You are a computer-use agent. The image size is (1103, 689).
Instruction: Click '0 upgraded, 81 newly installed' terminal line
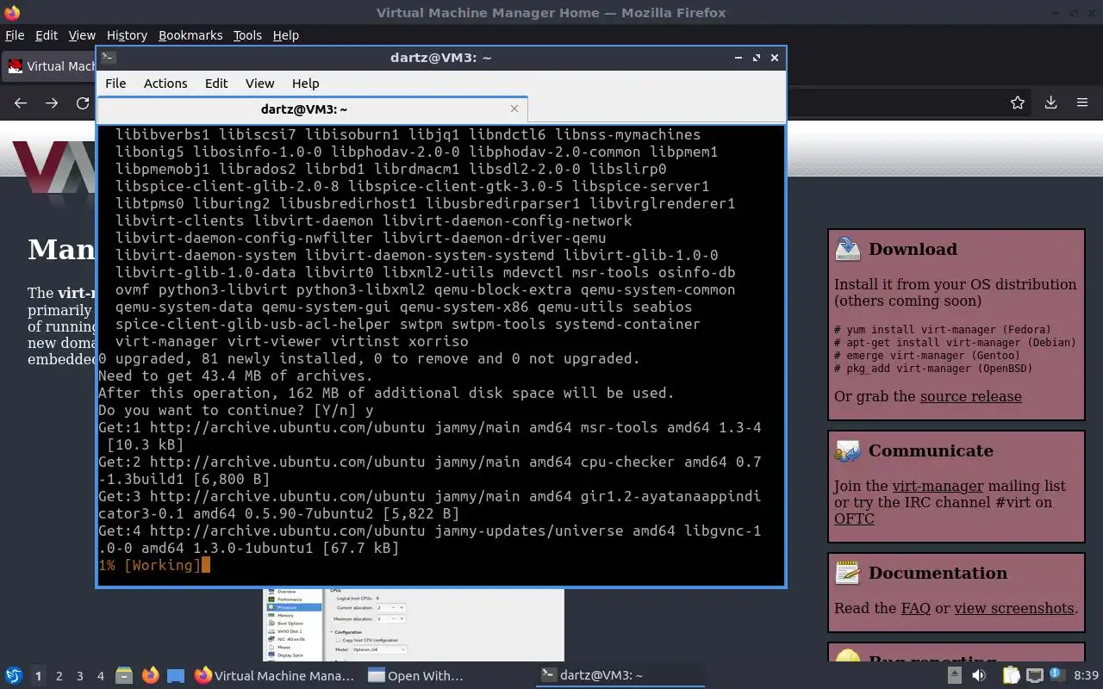click(369, 359)
